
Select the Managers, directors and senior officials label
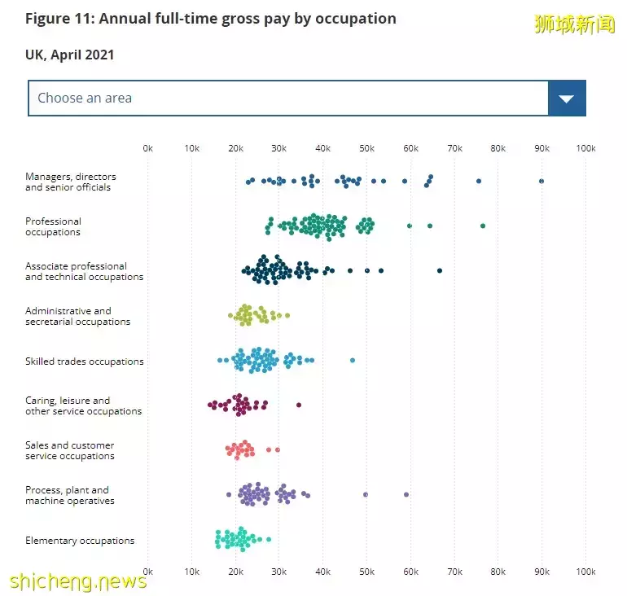pyautogui.click(x=71, y=182)
